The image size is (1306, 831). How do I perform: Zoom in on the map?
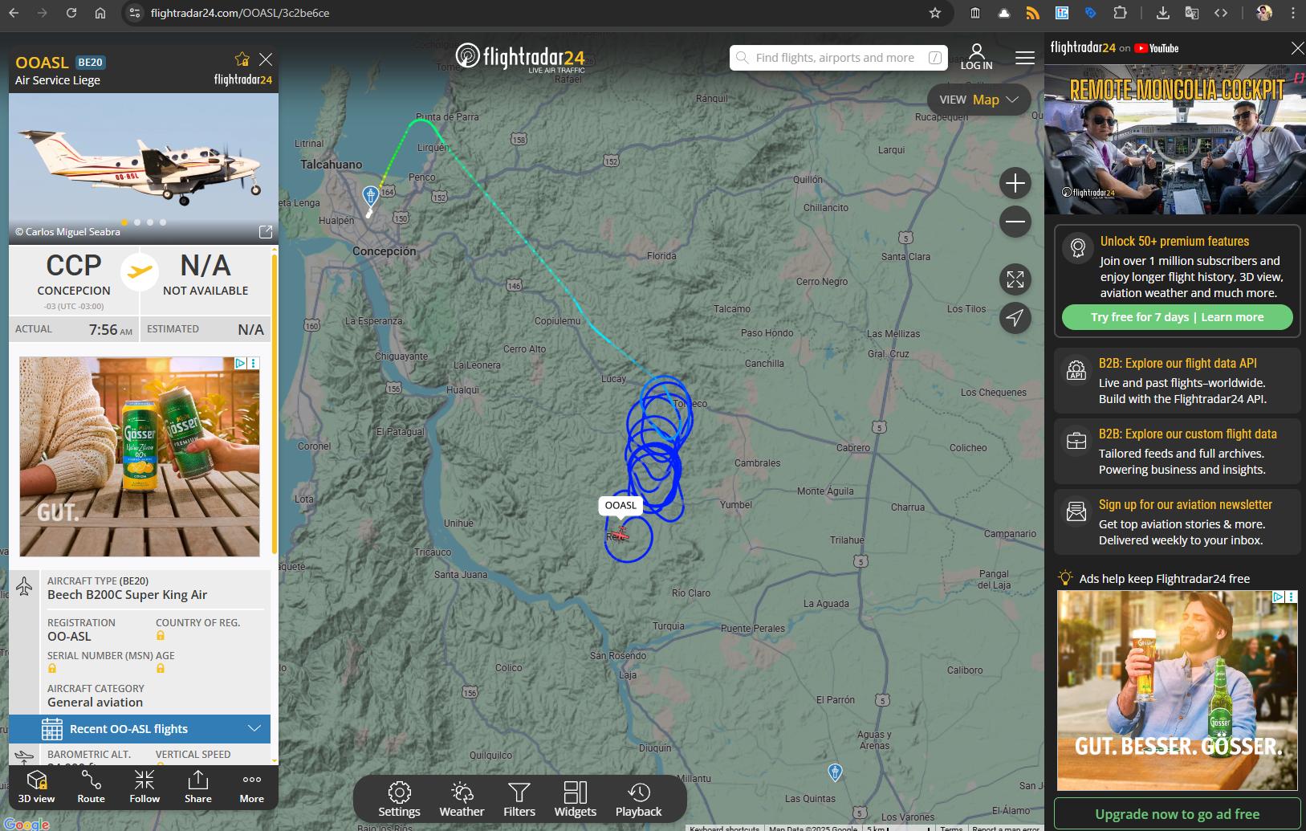(1015, 183)
